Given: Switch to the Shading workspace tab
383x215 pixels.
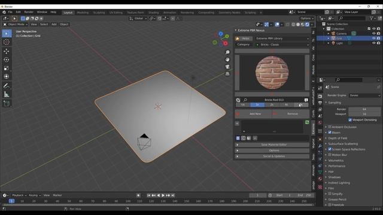Looking at the screenshot, I should [x=153, y=13].
